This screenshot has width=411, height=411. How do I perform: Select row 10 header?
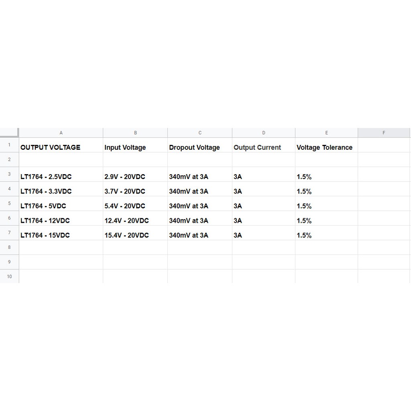tap(9, 277)
